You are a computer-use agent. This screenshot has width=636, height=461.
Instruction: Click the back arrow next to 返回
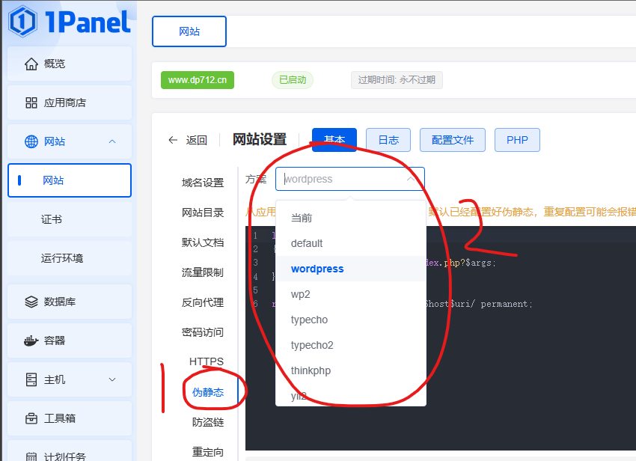pos(173,140)
